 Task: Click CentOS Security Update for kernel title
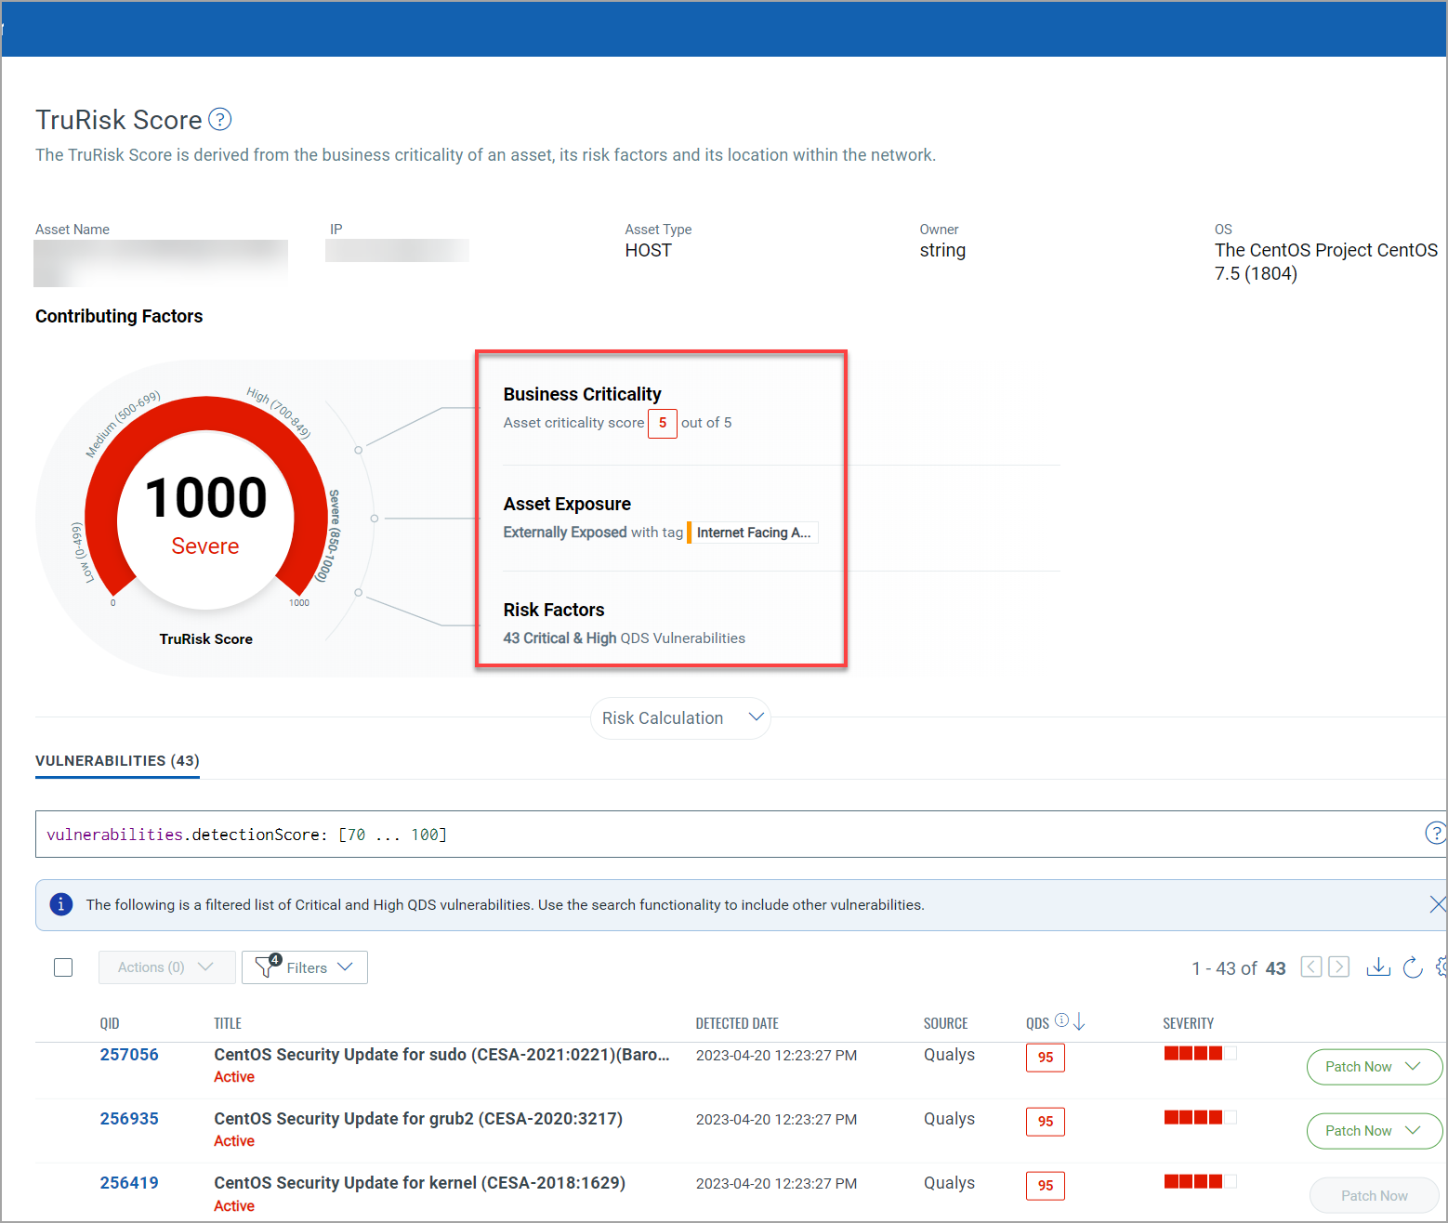(x=419, y=1183)
